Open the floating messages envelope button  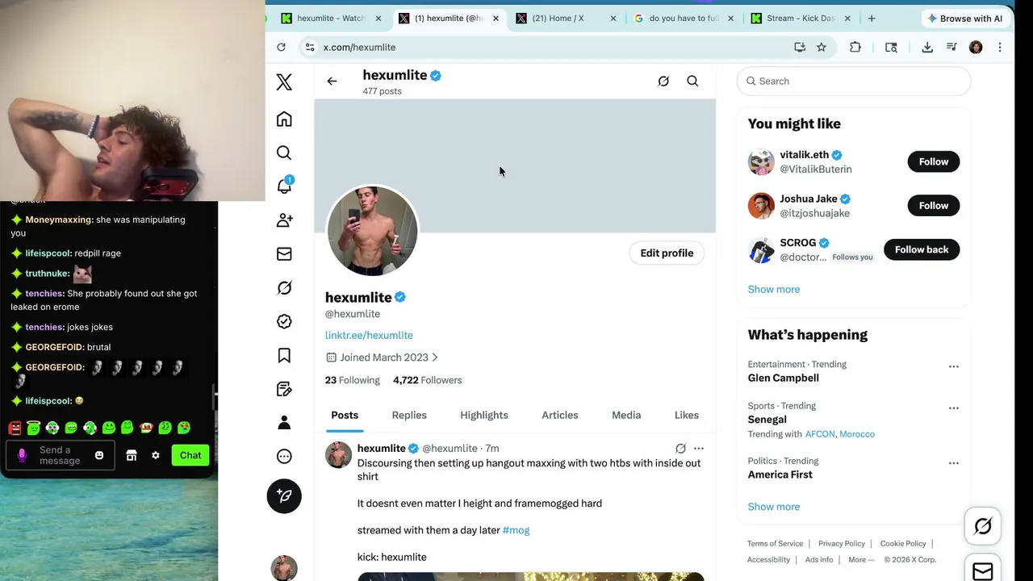point(983,571)
